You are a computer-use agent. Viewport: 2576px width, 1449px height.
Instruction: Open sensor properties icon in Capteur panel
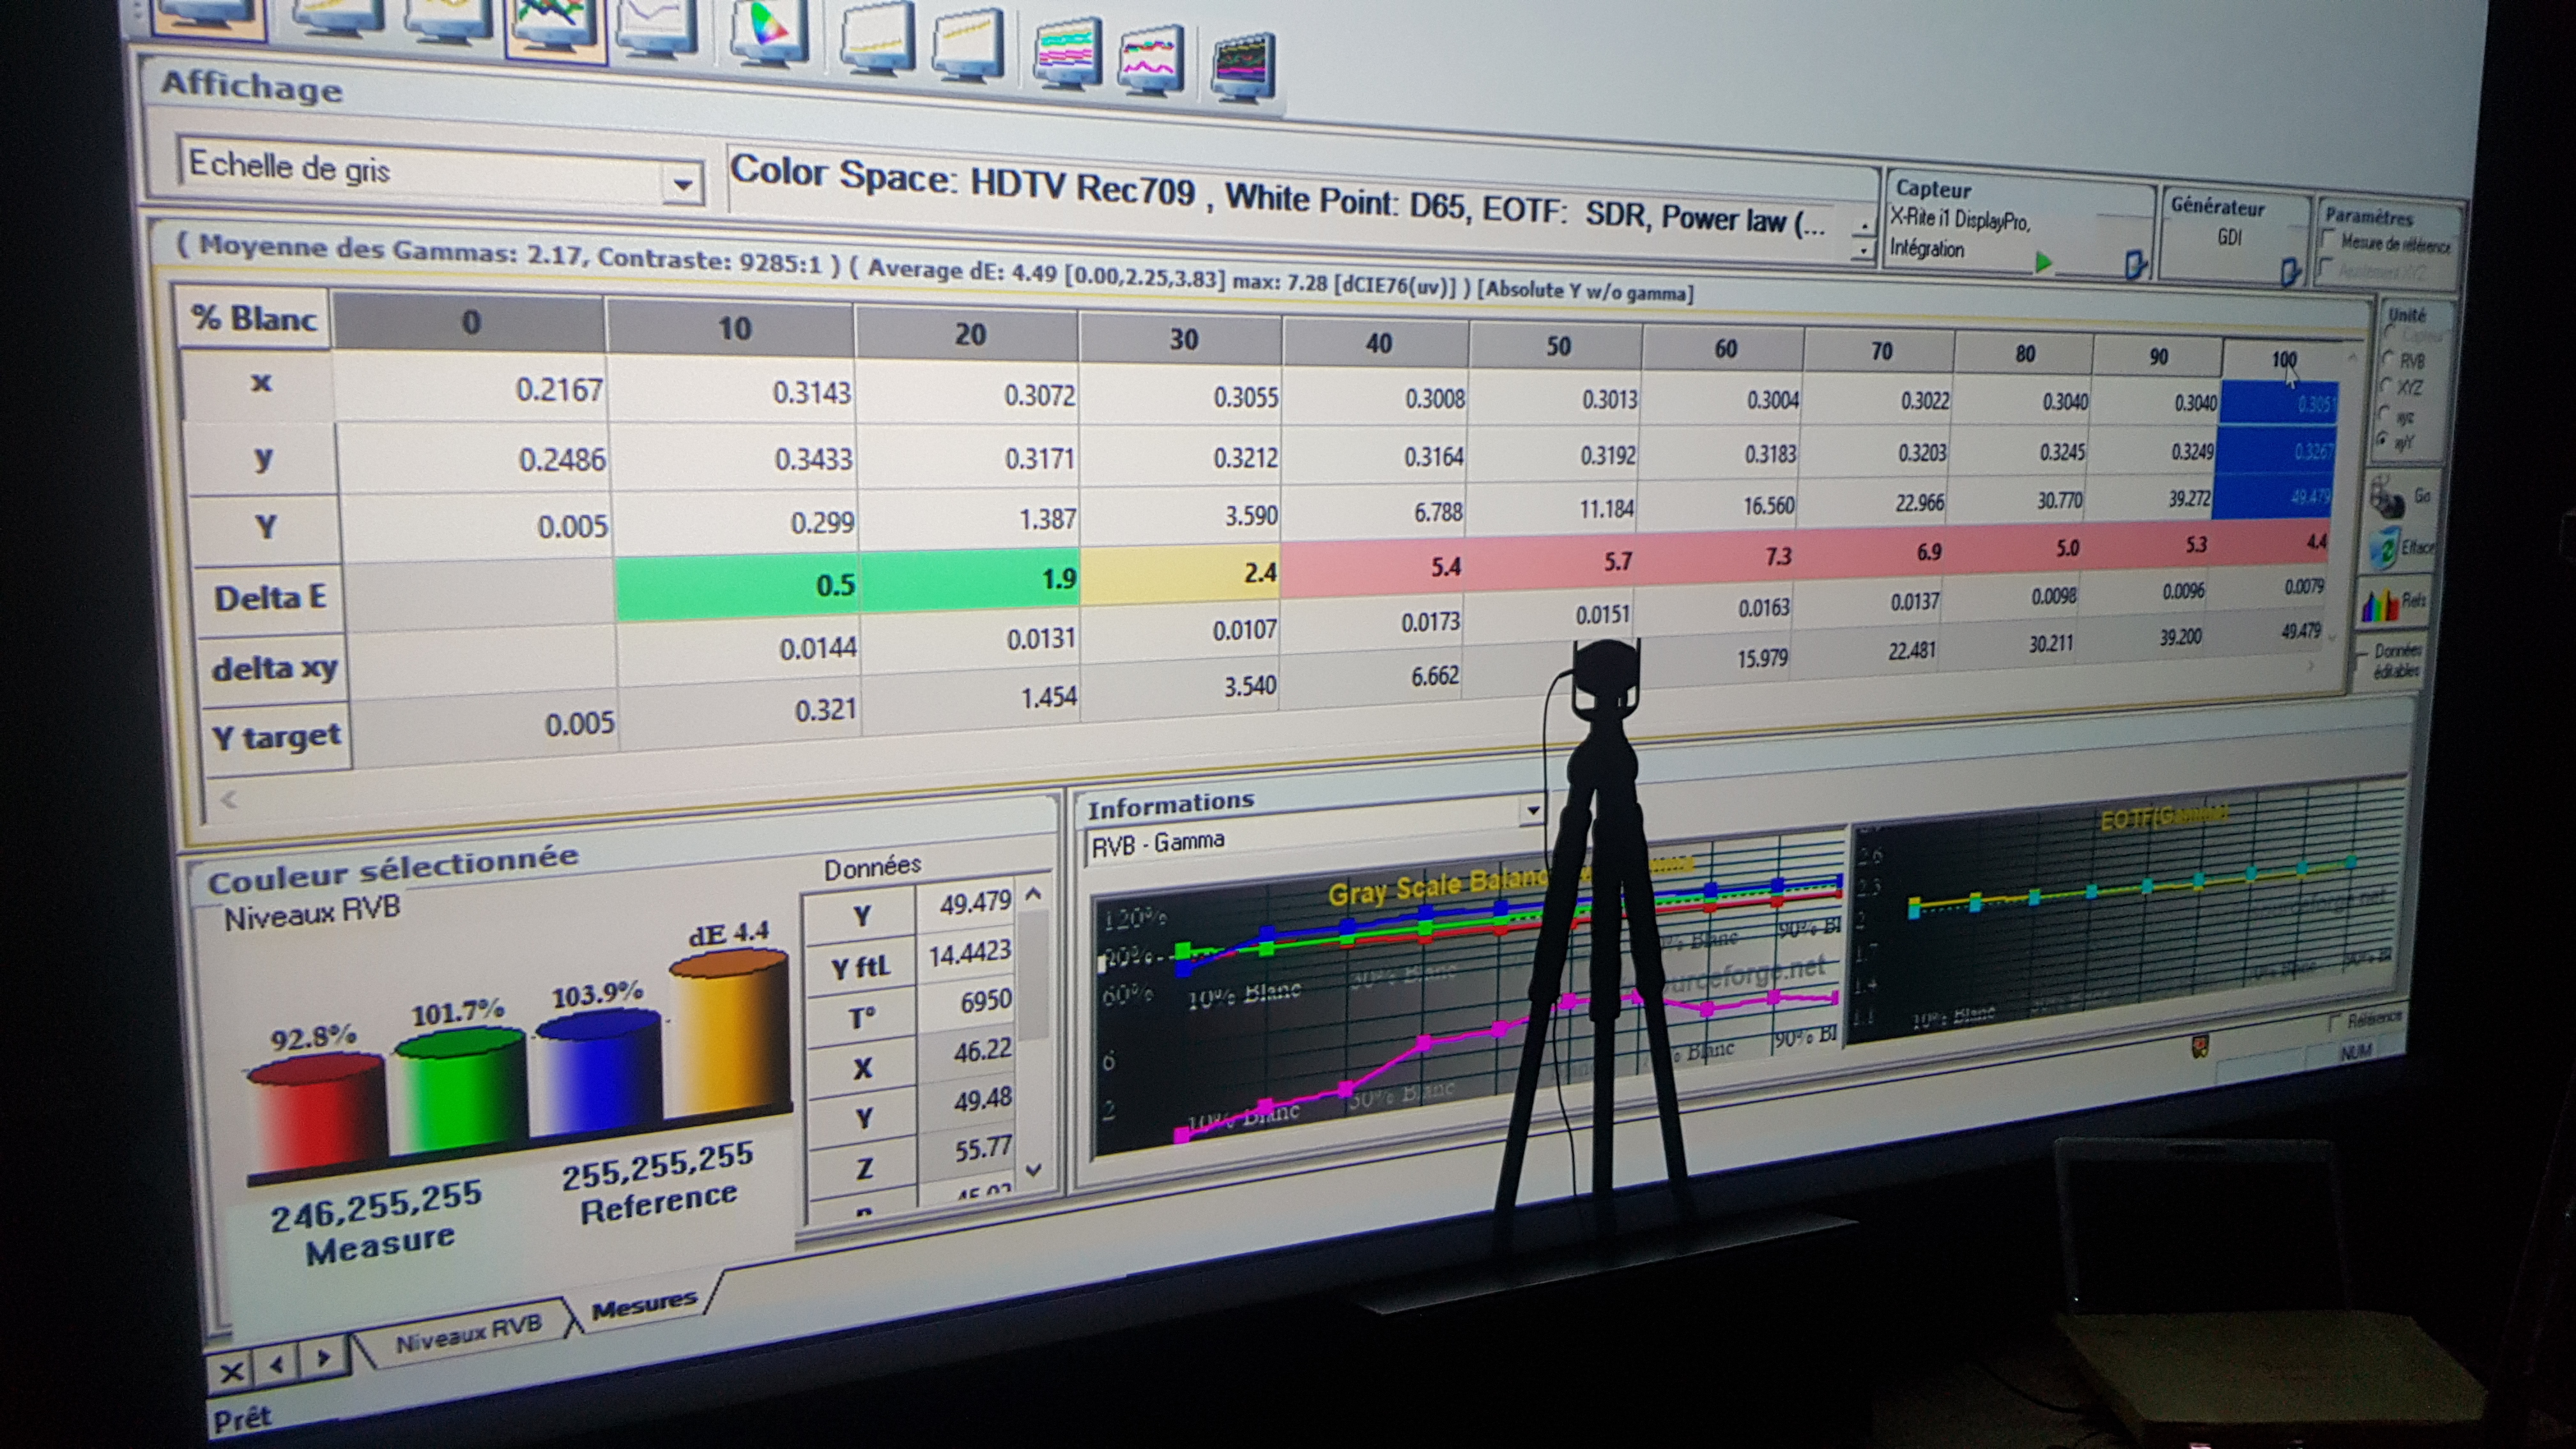point(2134,264)
